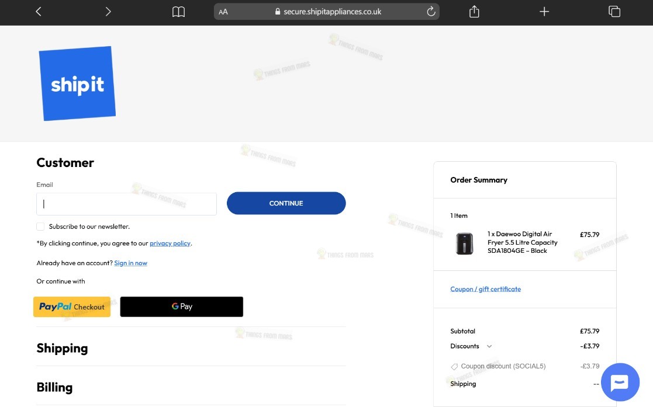Reload the page with the refresh icon
Image resolution: width=653 pixels, height=407 pixels.
[431, 12]
